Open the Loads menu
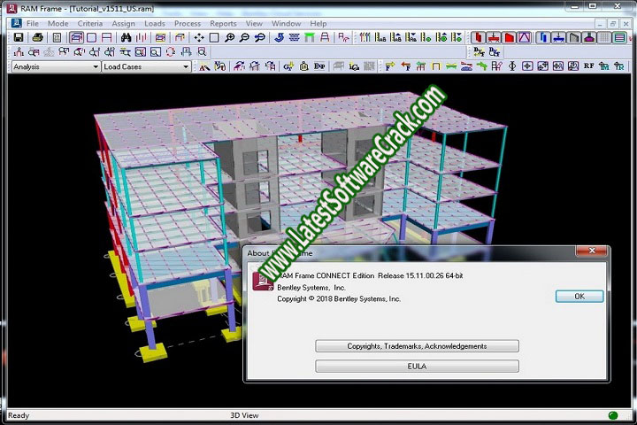637x425 pixels. coord(155,24)
